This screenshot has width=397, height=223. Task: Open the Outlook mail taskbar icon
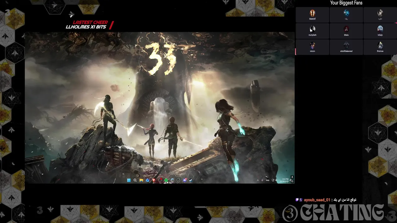pyautogui.click(x=148, y=180)
